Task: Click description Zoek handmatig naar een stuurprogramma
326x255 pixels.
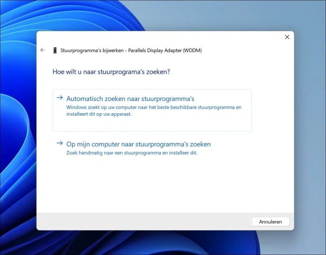Action: pyautogui.click(x=131, y=153)
